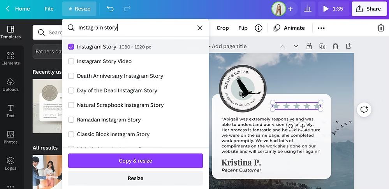Viewport: 389px width, 189px height.
Task: Open the File menu
Action: point(49,9)
